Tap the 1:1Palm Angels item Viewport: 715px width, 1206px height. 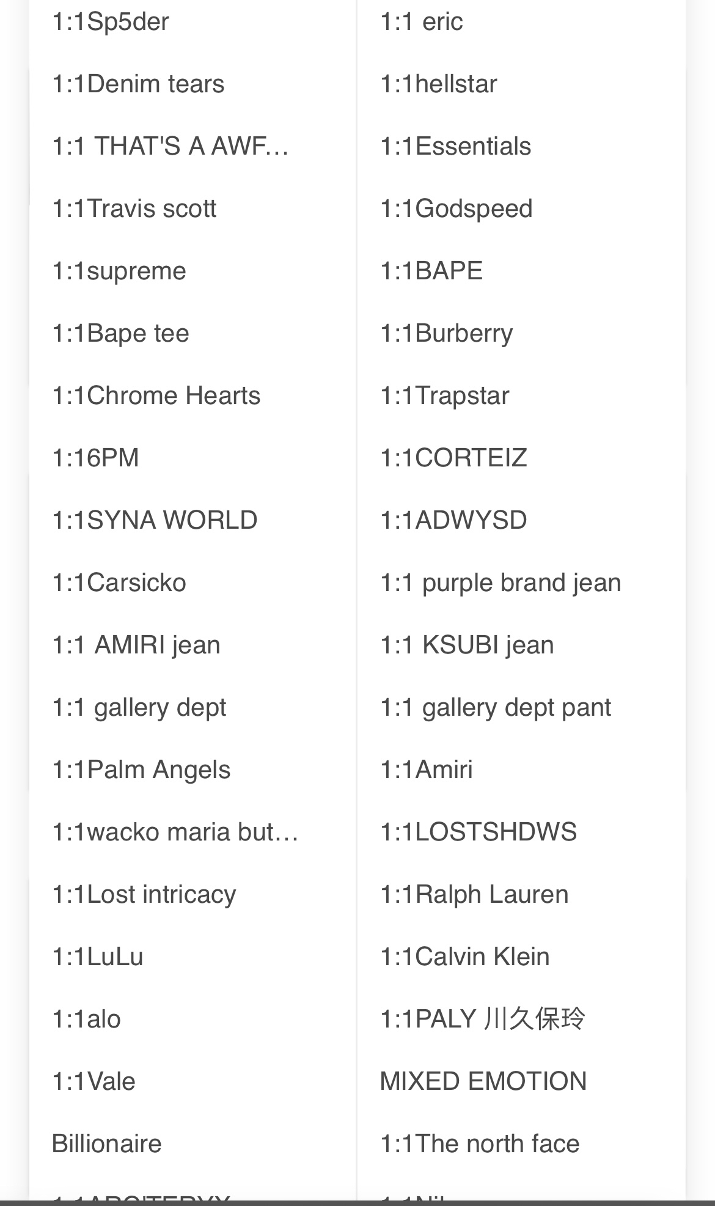141,770
